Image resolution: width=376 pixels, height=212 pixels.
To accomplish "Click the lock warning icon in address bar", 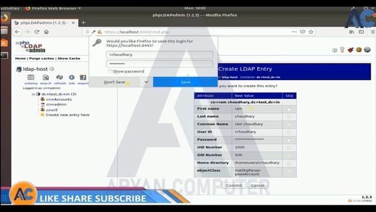I will pyautogui.click(x=100, y=32).
